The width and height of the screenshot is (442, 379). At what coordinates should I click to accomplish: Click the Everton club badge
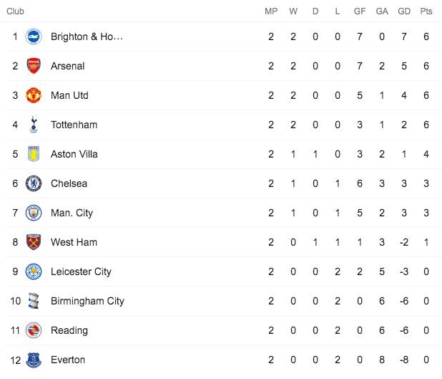click(34, 360)
